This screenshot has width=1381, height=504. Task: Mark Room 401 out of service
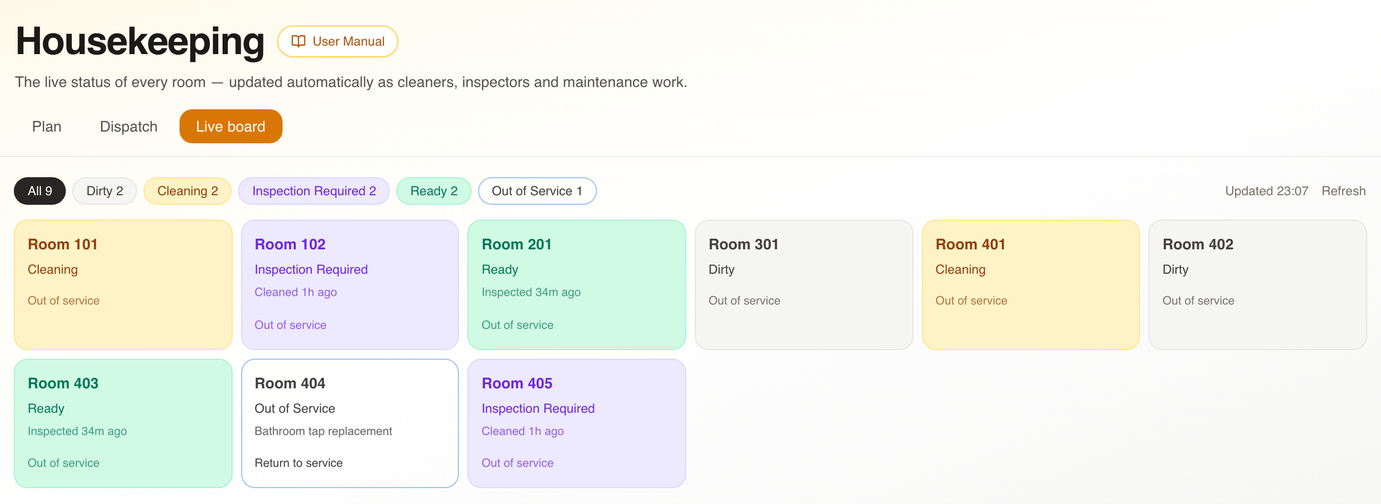[971, 301]
